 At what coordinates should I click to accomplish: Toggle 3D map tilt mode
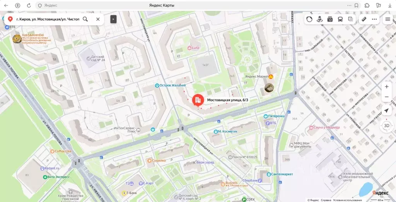(386, 125)
